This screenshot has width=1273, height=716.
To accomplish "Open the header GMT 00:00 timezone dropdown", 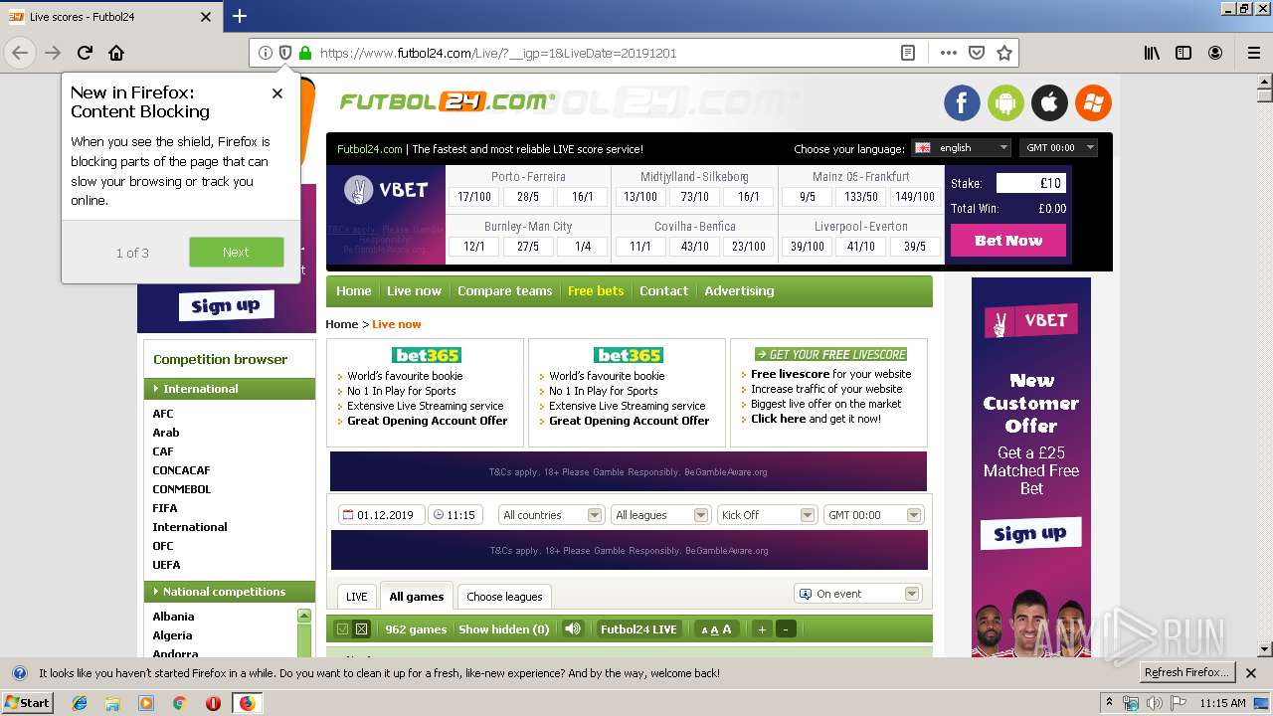I will click(1058, 147).
